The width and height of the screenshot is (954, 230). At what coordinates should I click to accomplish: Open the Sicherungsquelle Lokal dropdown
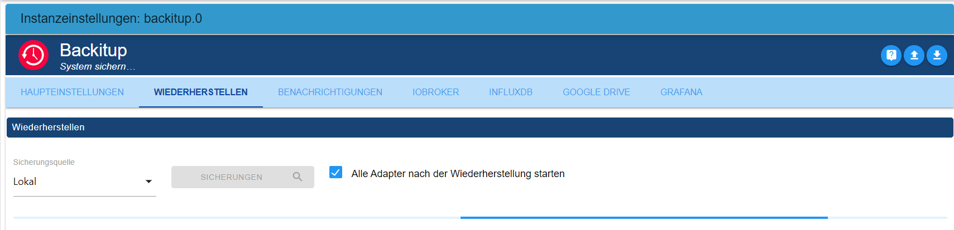84,182
